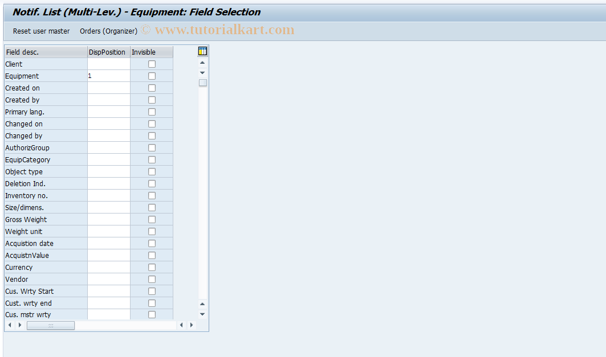Click the far-right scroll left arrow of the horizontal scrollbar
606x357 pixels.
pyautogui.click(x=181, y=325)
